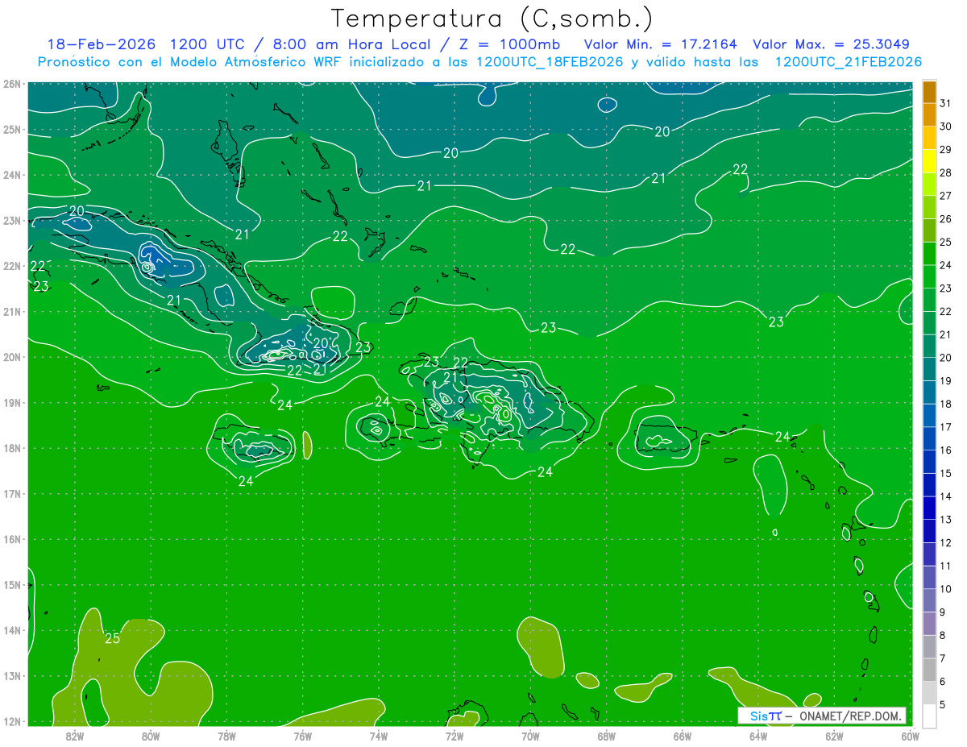Click contour label 22 near 24N 64W

tap(741, 169)
